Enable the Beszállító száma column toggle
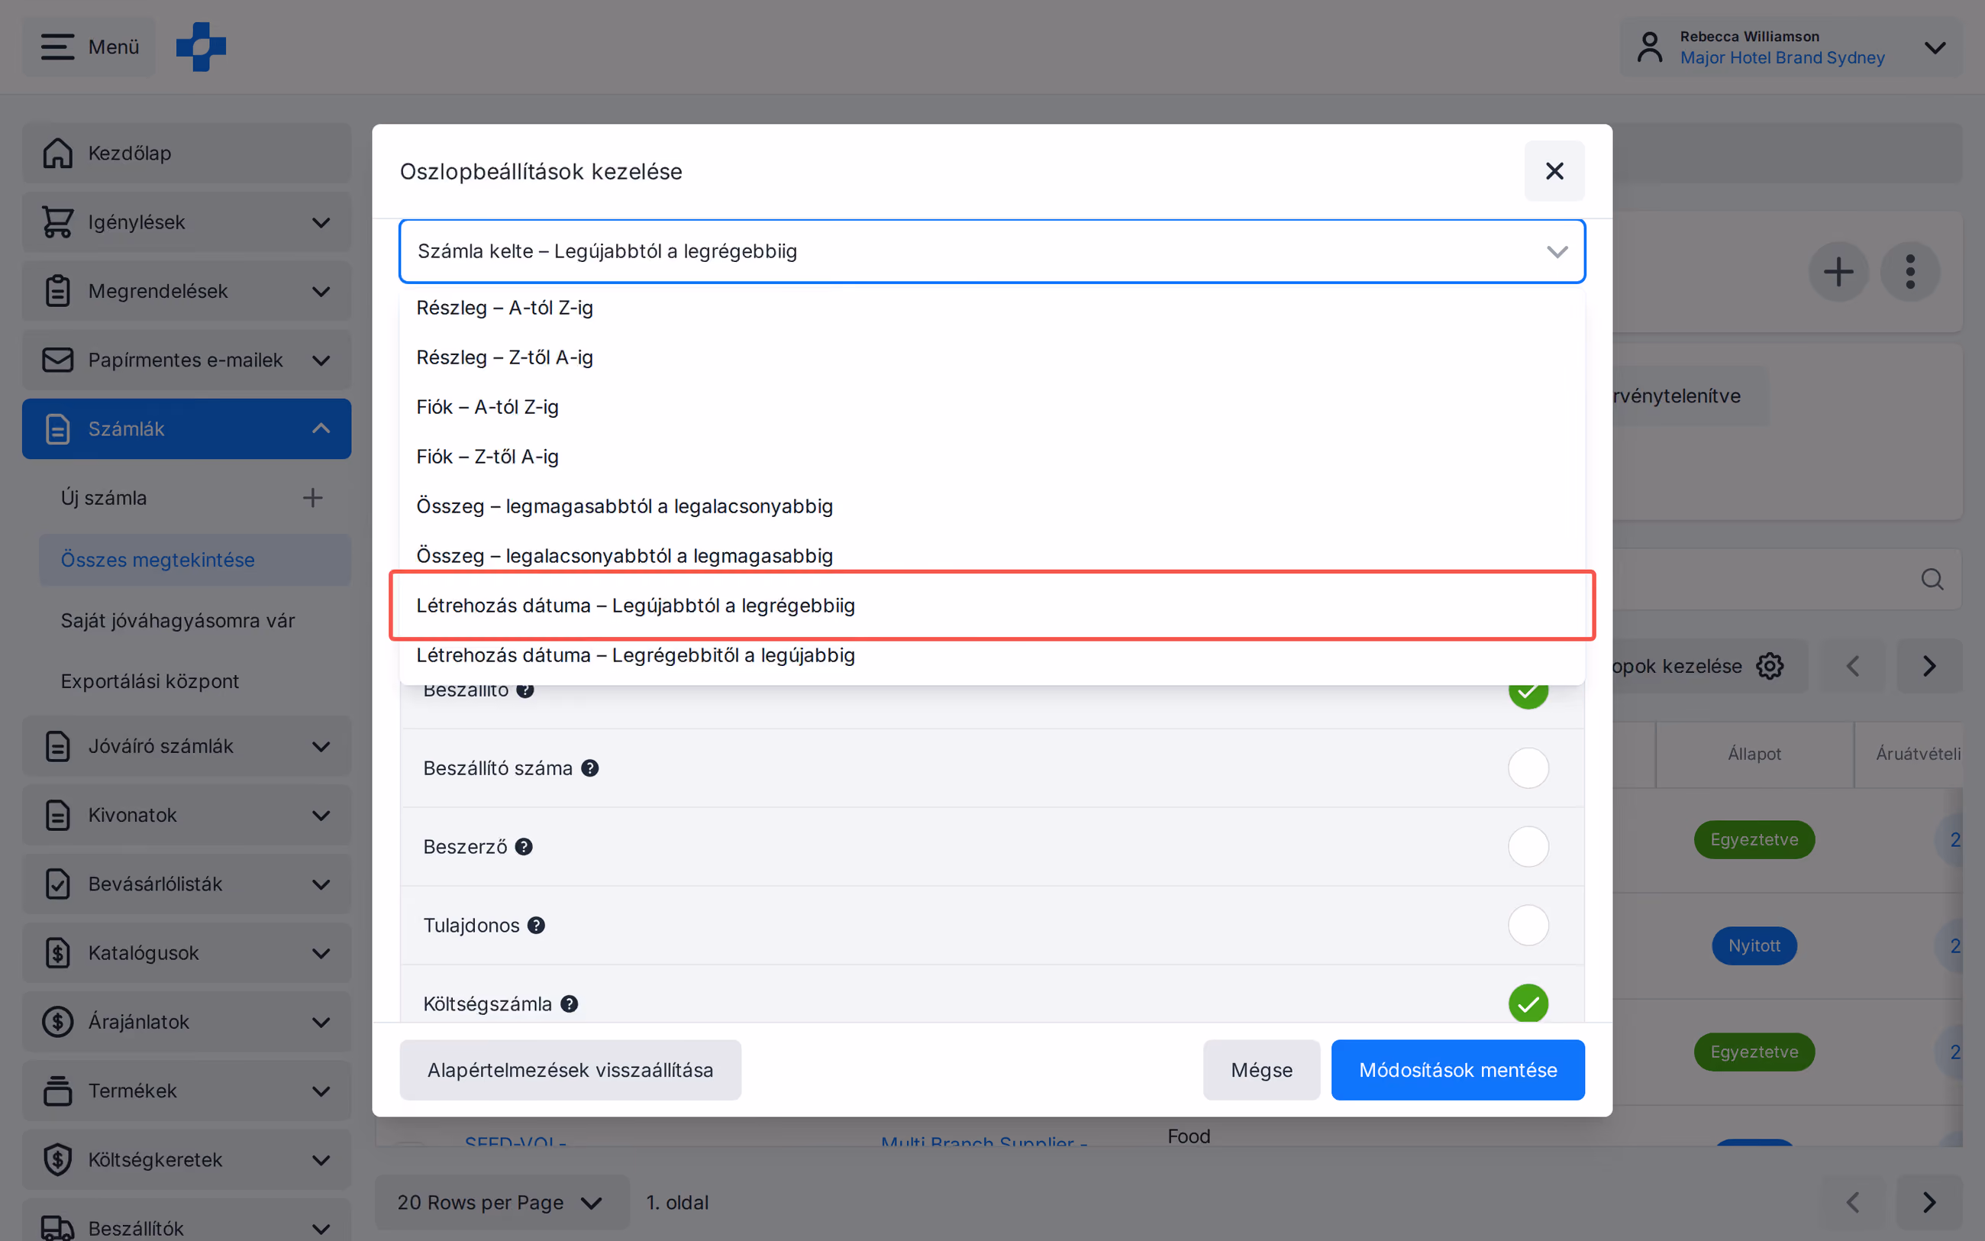1985x1241 pixels. pos(1528,768)
